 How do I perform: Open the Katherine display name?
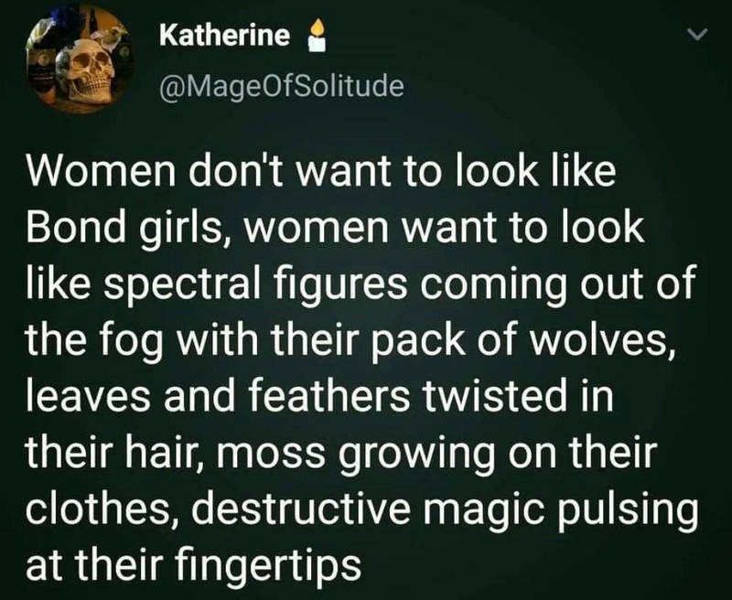click(224, 36)
